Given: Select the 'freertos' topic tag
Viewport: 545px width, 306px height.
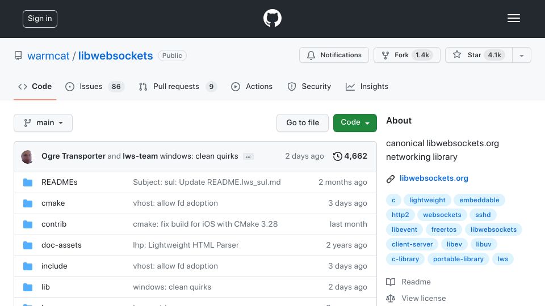Looking at the screenshot, I should pos(444,229).
